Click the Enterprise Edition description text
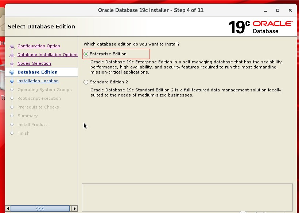Viewport: 299px width, 213px height. 186,67
